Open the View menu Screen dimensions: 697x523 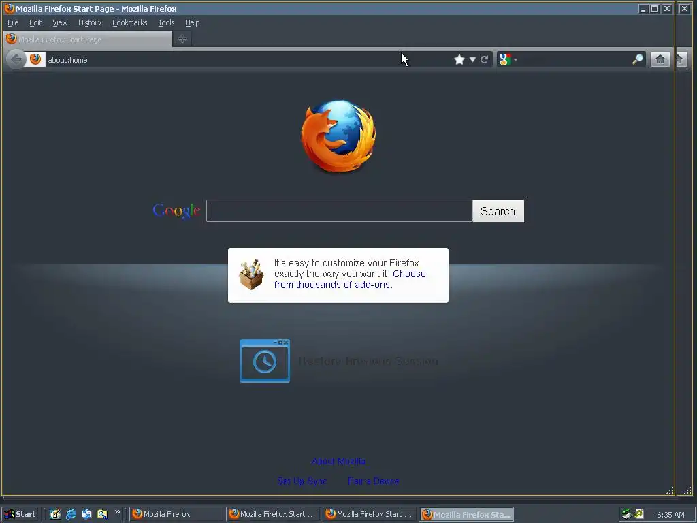[x=60, y=22]
